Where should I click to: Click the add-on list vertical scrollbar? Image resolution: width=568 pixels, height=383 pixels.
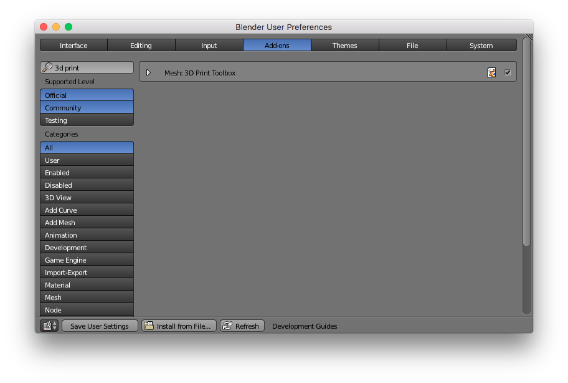click(x=526, y=143)
